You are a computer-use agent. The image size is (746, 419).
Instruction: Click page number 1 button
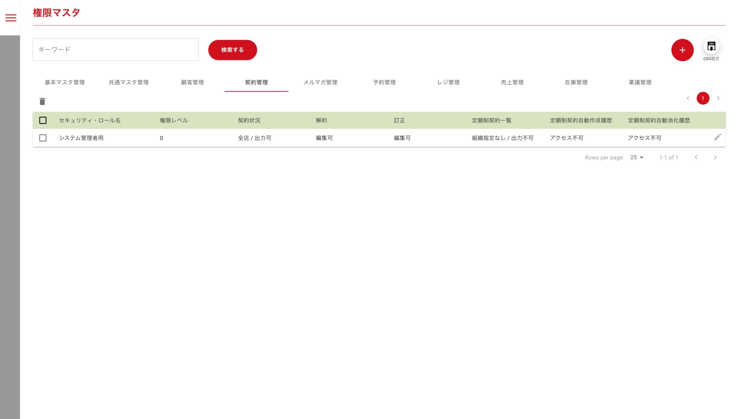[x=703, y=98]
